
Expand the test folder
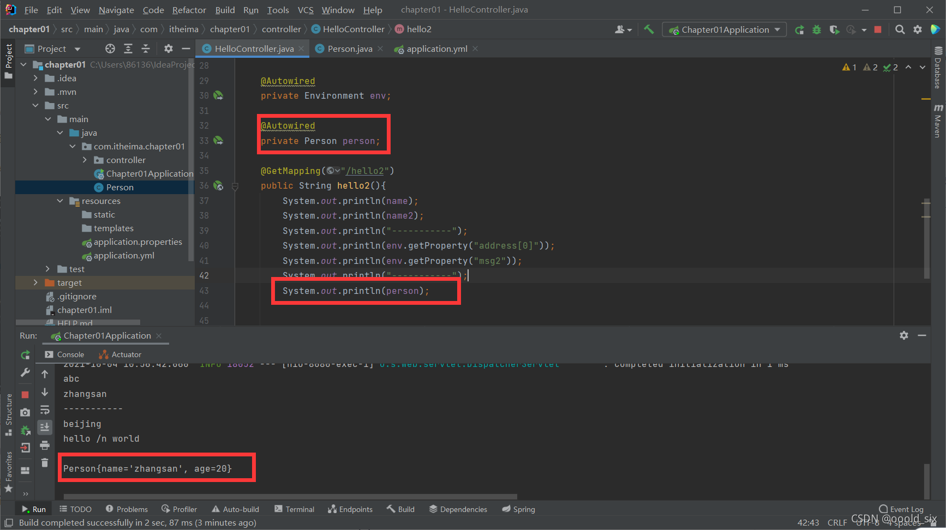47,269
